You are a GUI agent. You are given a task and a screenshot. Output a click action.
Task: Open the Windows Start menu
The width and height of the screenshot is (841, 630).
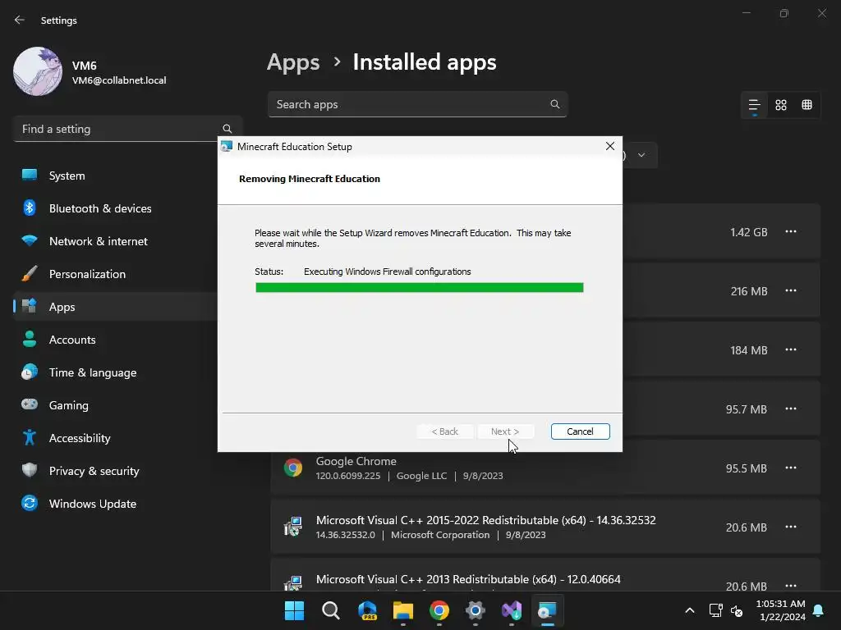click(294, 610)
